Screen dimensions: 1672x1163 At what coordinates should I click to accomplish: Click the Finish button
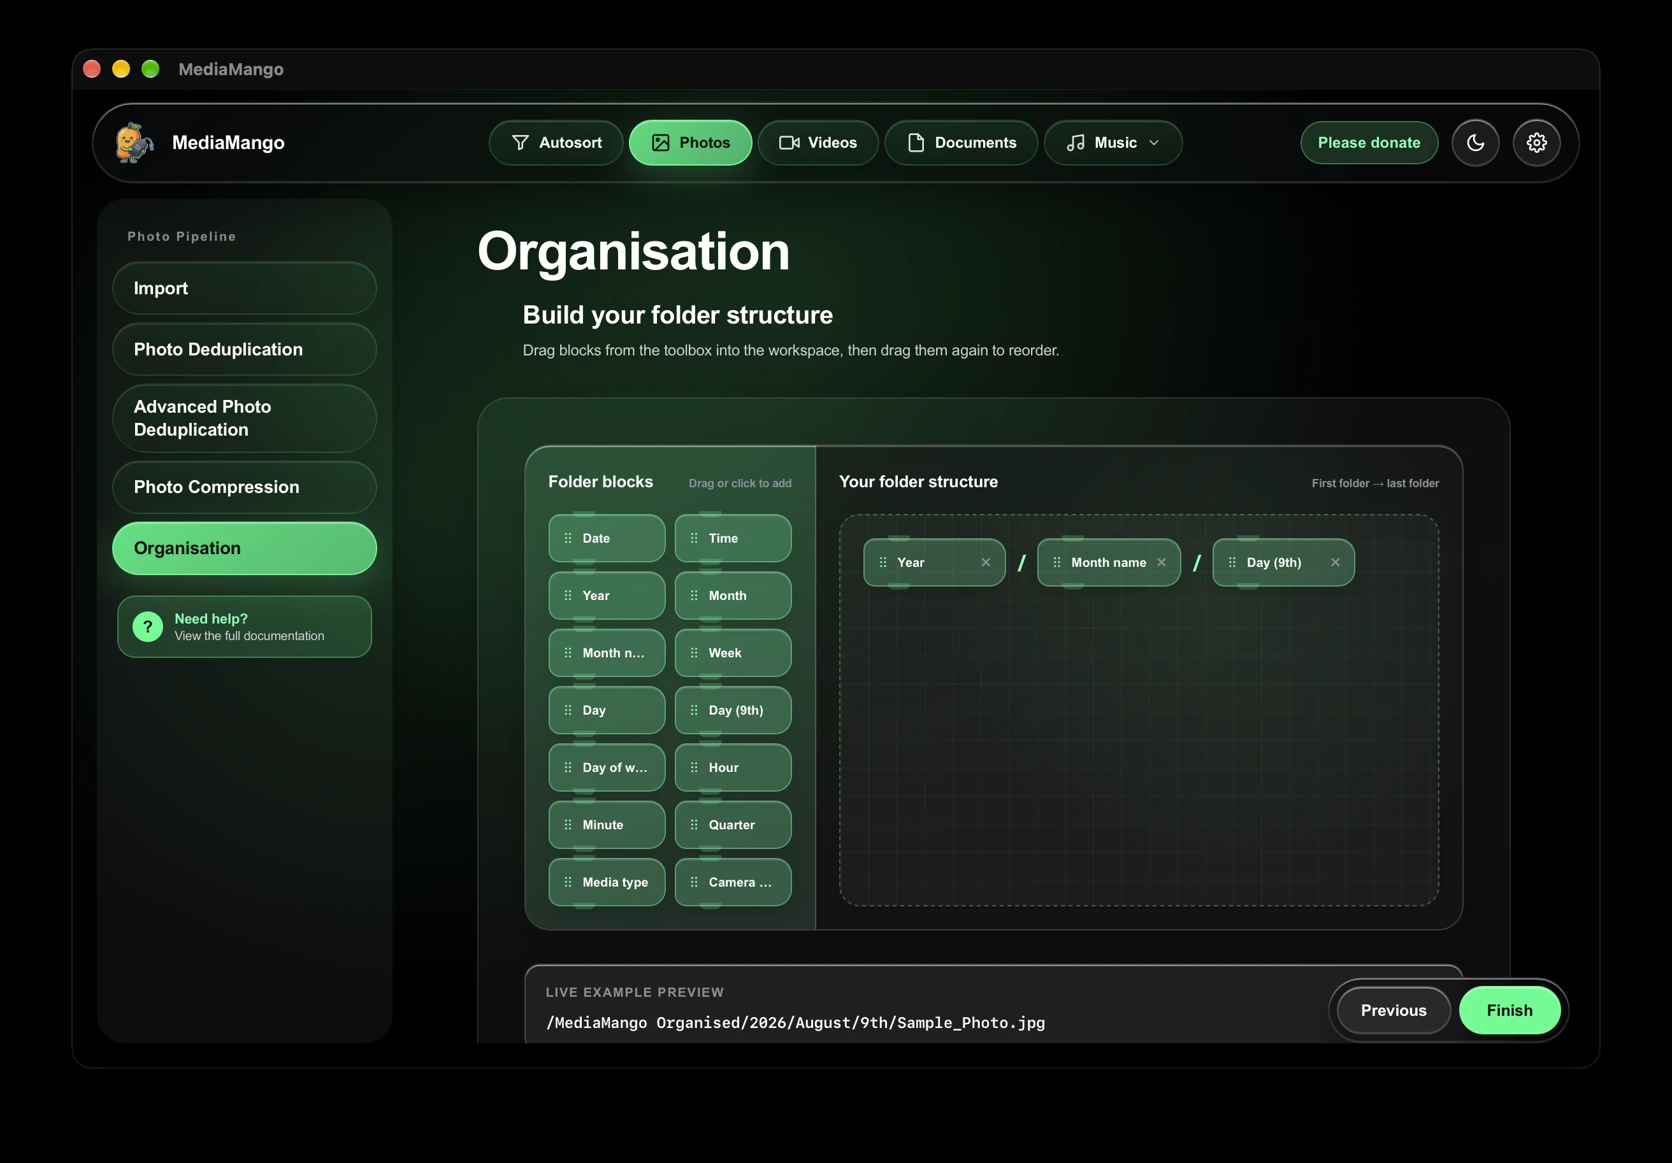1510,1010
